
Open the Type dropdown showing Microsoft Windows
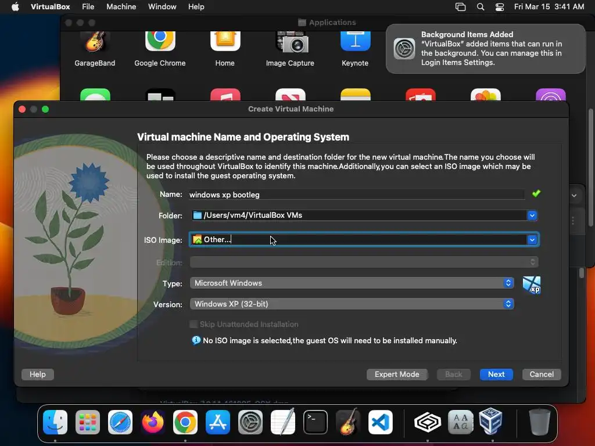click(x=352, y=283)
